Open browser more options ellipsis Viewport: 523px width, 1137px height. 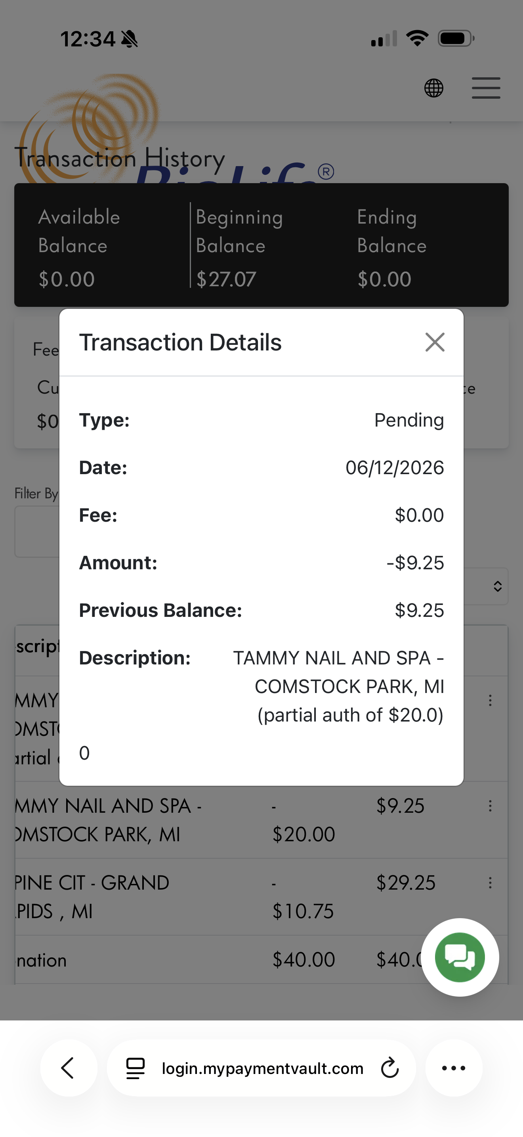coord(454,1068)
